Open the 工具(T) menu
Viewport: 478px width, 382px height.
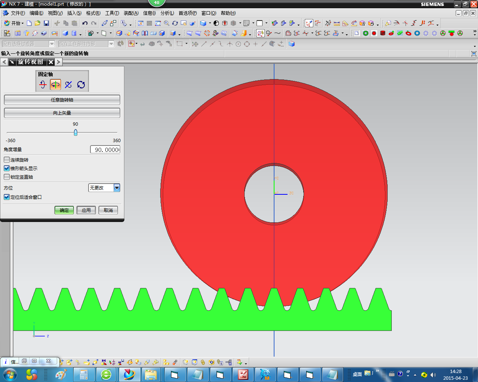pyautogui.click(x=112, y=13)
